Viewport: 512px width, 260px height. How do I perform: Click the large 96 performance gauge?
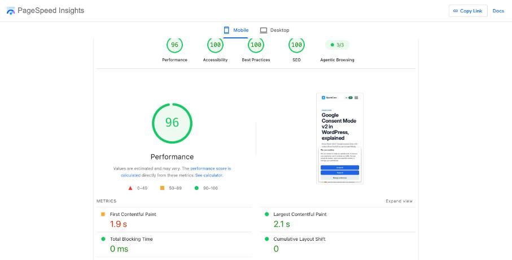(x=172, y=123)
